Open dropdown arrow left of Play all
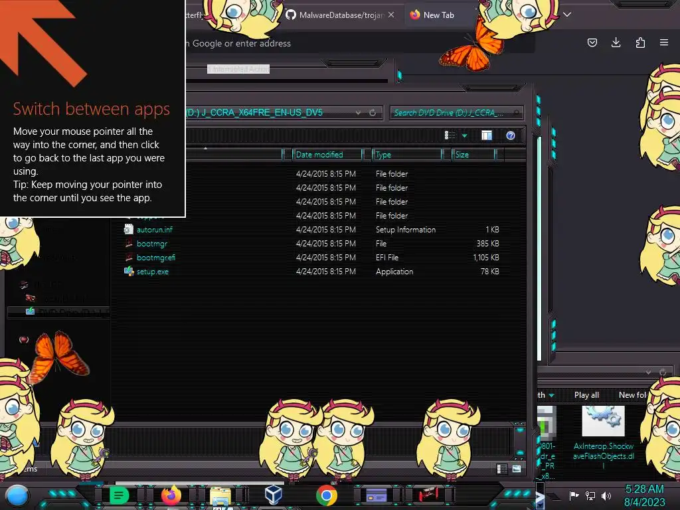Screen dimensions: 680x510 point(551,395)
